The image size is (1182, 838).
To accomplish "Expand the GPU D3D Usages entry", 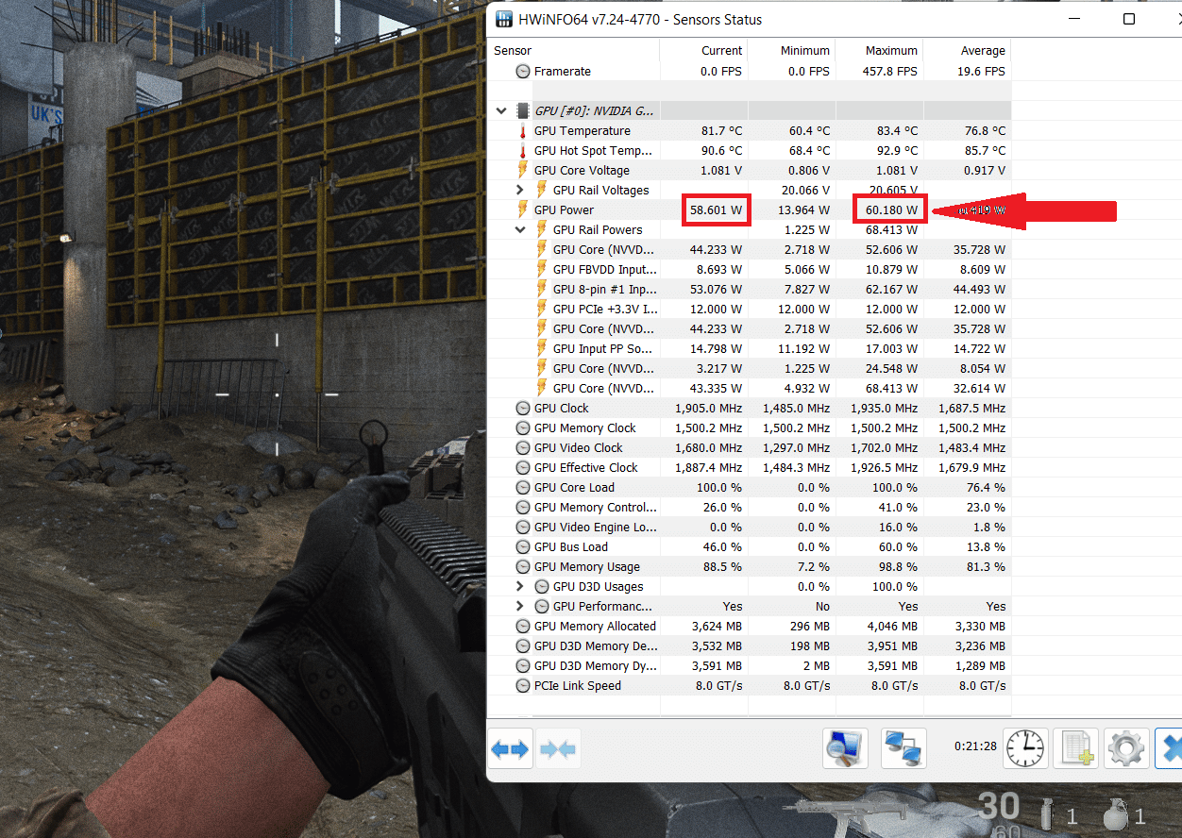I will (x=519, y=586).
